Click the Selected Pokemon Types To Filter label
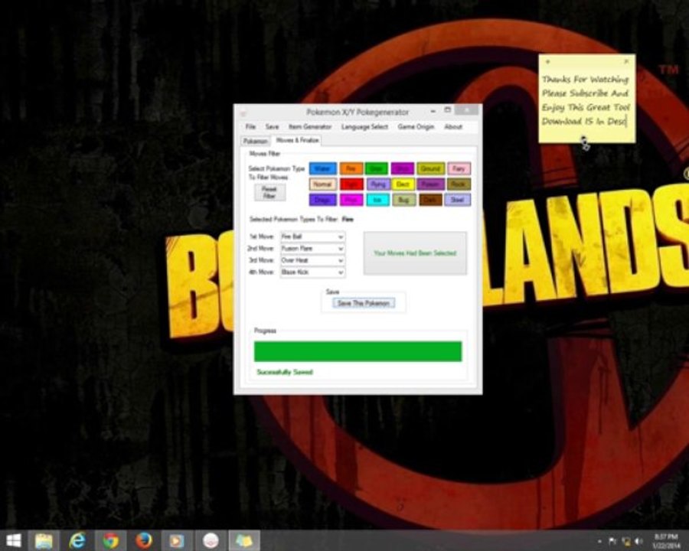This screenshot has width=689, height=551. (x=293, y=220)
